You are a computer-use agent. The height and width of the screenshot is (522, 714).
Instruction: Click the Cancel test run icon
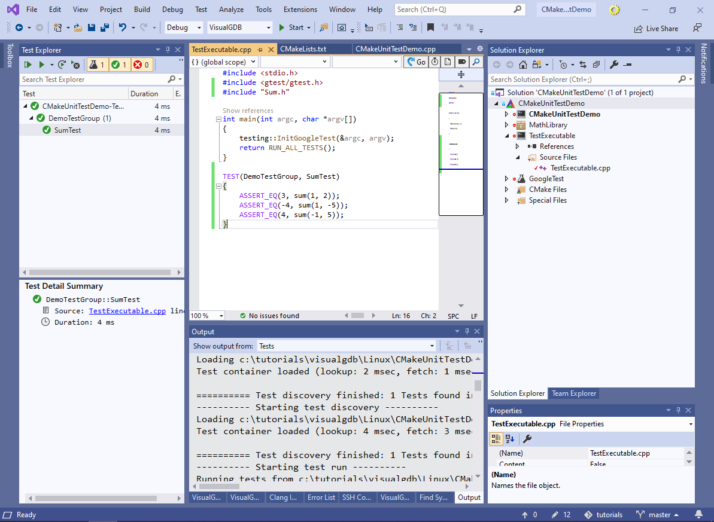pos(75,65)
